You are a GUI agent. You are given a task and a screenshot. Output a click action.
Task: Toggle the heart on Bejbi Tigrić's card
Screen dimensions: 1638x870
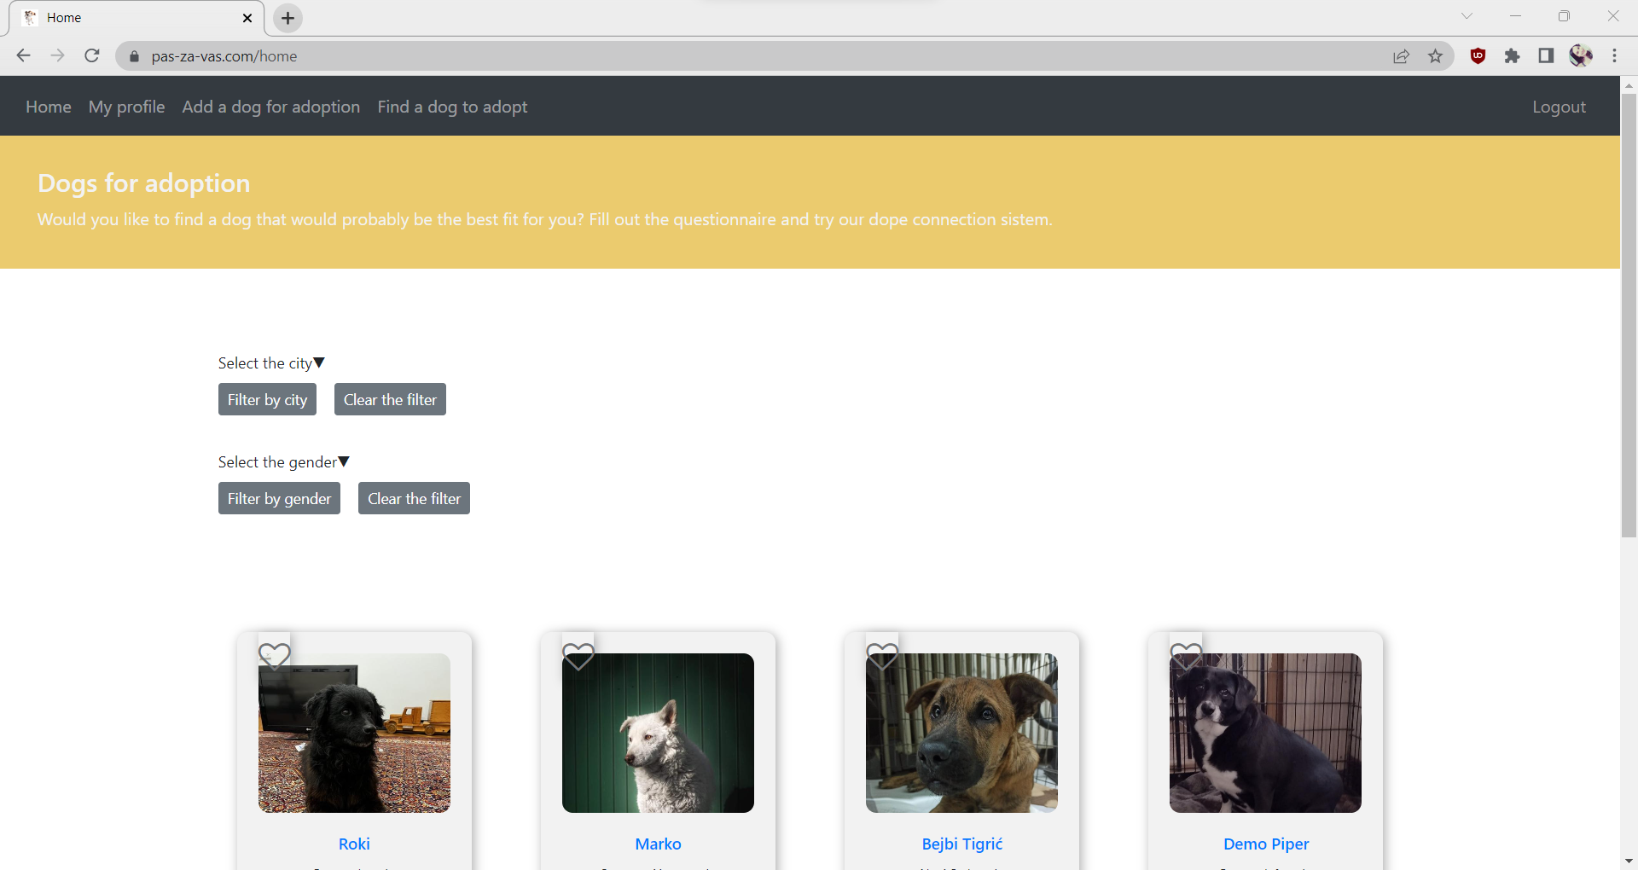pos(882,656)
